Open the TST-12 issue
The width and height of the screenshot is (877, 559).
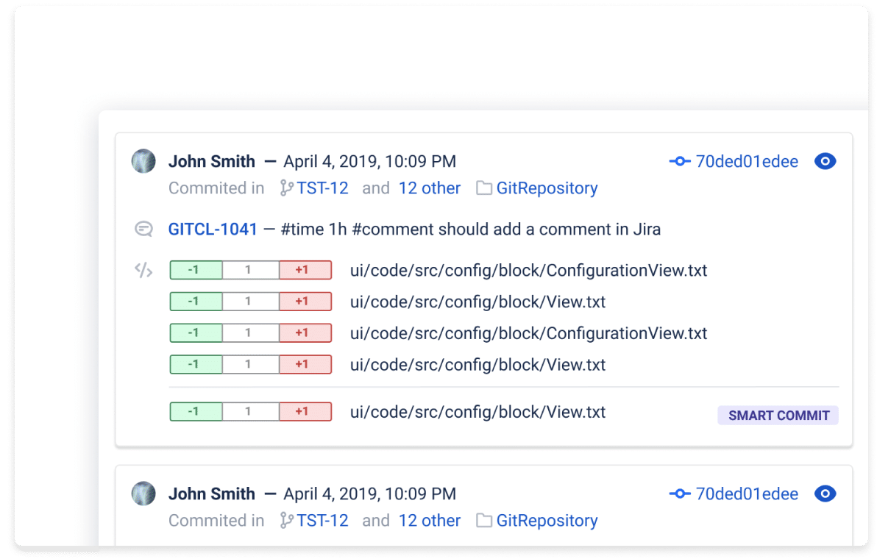[x=322, y=188]
